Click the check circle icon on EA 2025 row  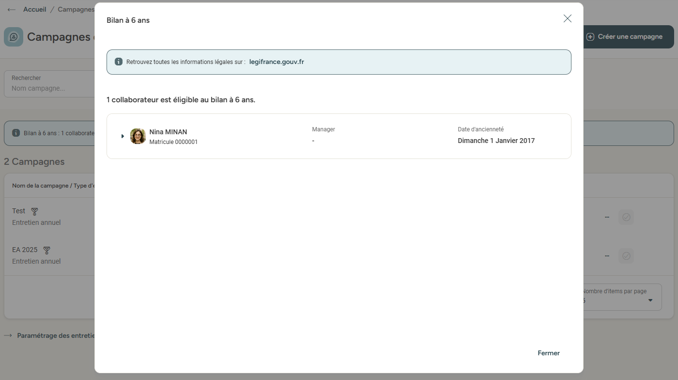(x=626, y=256)
